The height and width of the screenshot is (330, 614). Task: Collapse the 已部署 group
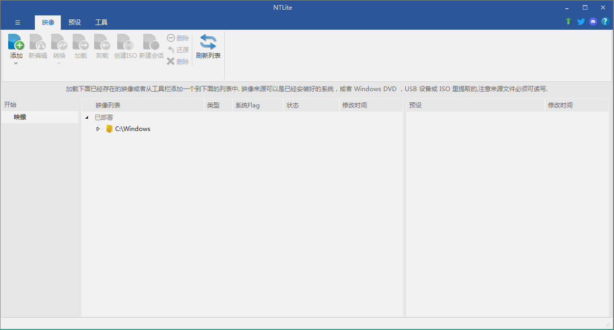click(86, 118)
